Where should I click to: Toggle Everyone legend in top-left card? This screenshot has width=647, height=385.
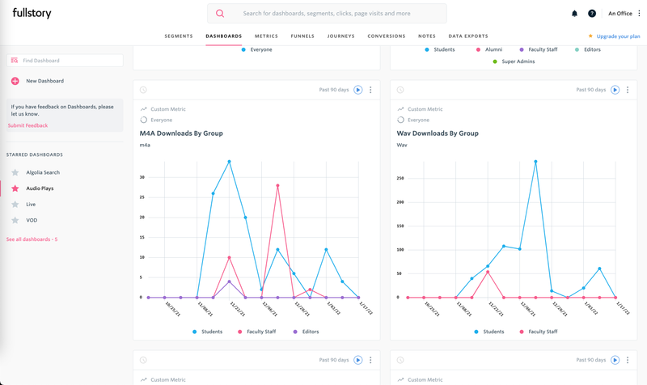256,49
